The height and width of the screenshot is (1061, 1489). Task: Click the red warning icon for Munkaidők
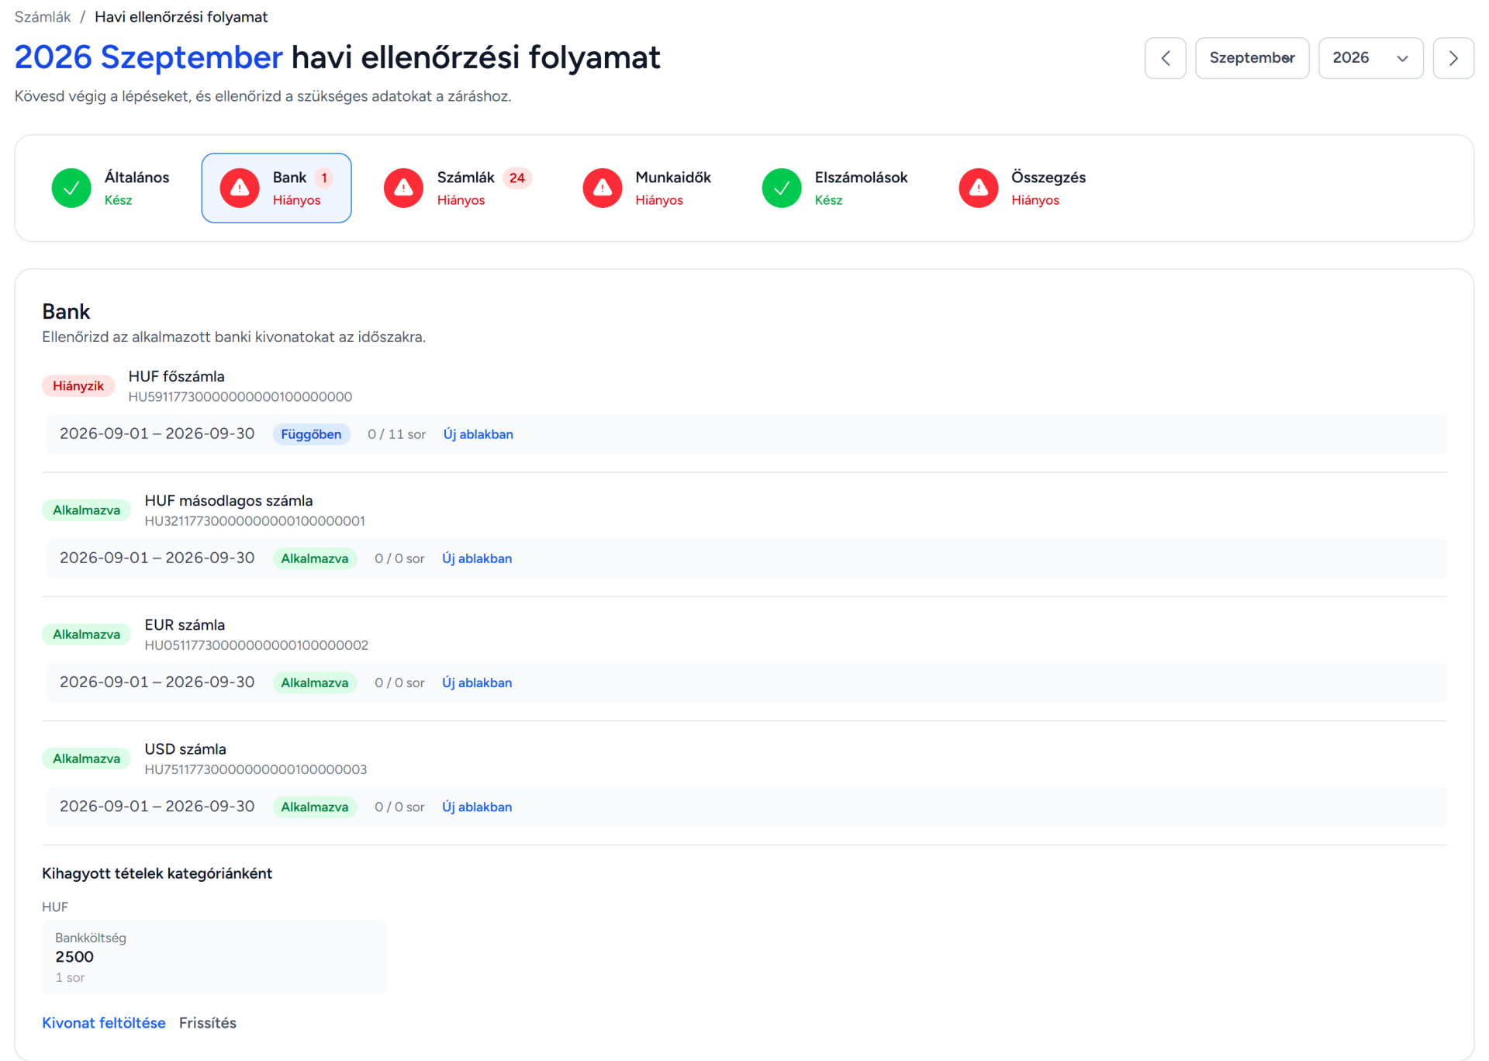[x=602, y=188]
